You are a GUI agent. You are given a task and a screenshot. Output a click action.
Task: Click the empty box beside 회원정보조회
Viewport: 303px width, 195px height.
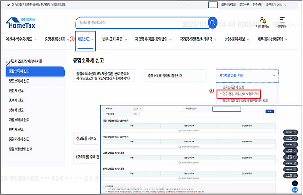pos(213,5)
